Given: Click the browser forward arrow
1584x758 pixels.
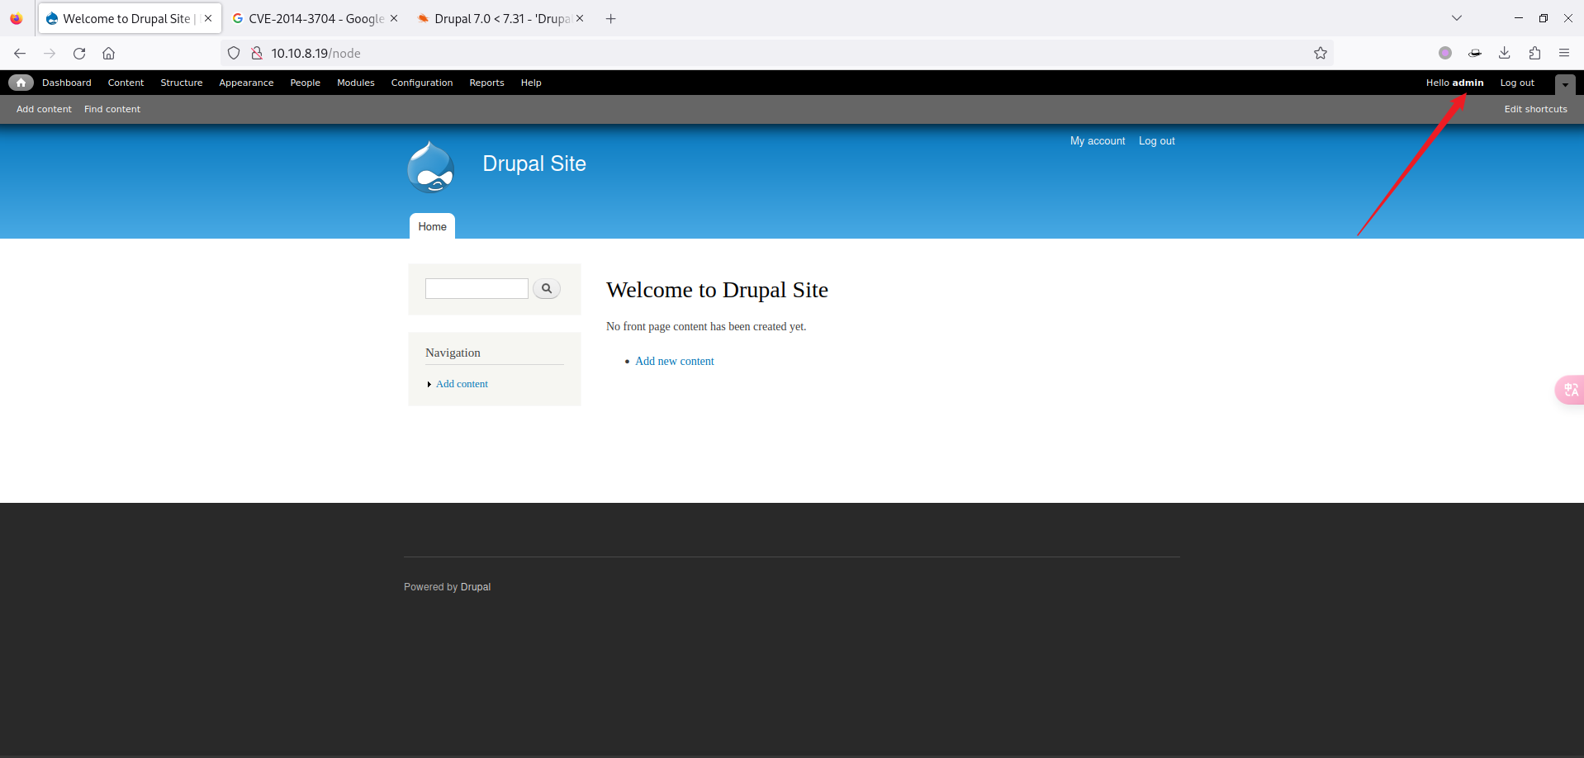Looking at the screenshot, I should tap(50, 53).
